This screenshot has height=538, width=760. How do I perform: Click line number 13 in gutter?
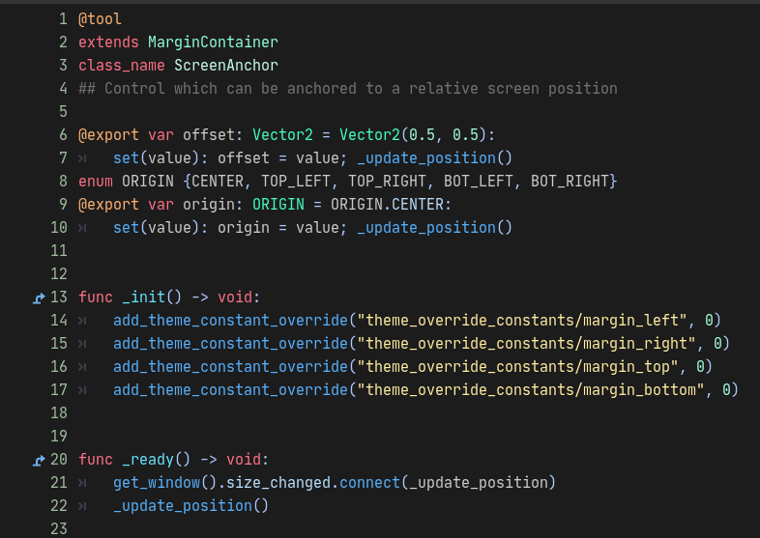coord(59,297)
